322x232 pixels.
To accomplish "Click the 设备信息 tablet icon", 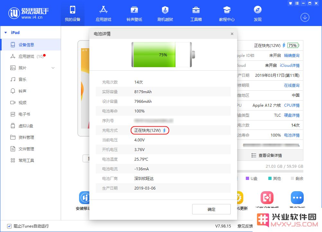I will coord(13,45).
